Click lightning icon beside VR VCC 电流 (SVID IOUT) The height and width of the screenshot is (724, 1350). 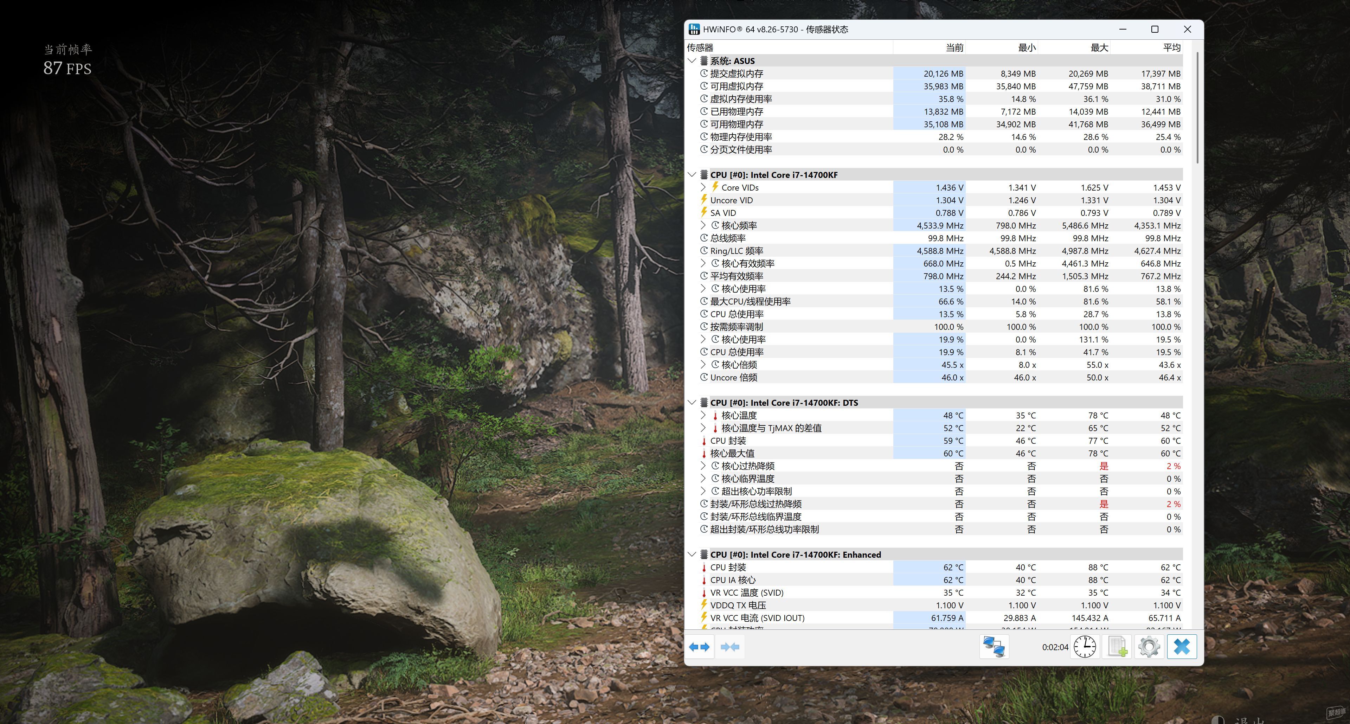coord(704,617)
